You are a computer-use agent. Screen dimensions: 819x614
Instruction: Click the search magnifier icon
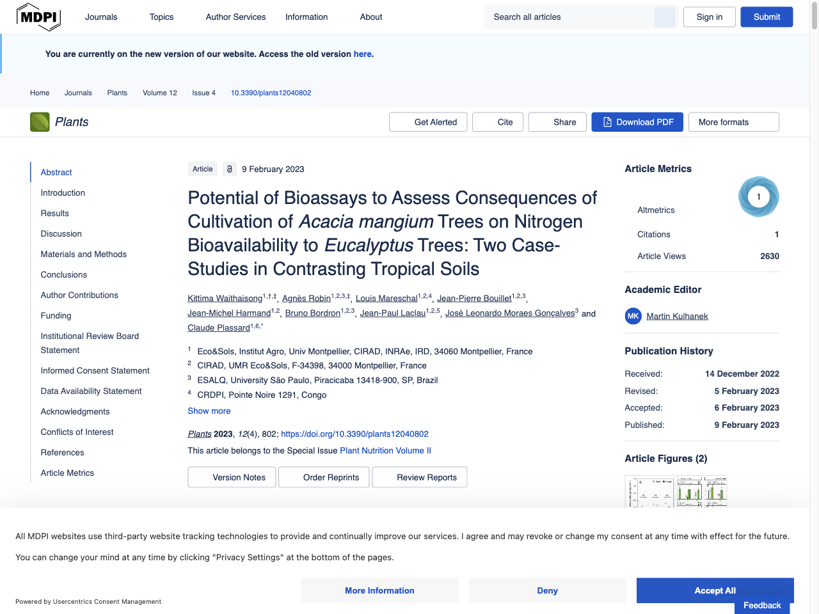665,17
